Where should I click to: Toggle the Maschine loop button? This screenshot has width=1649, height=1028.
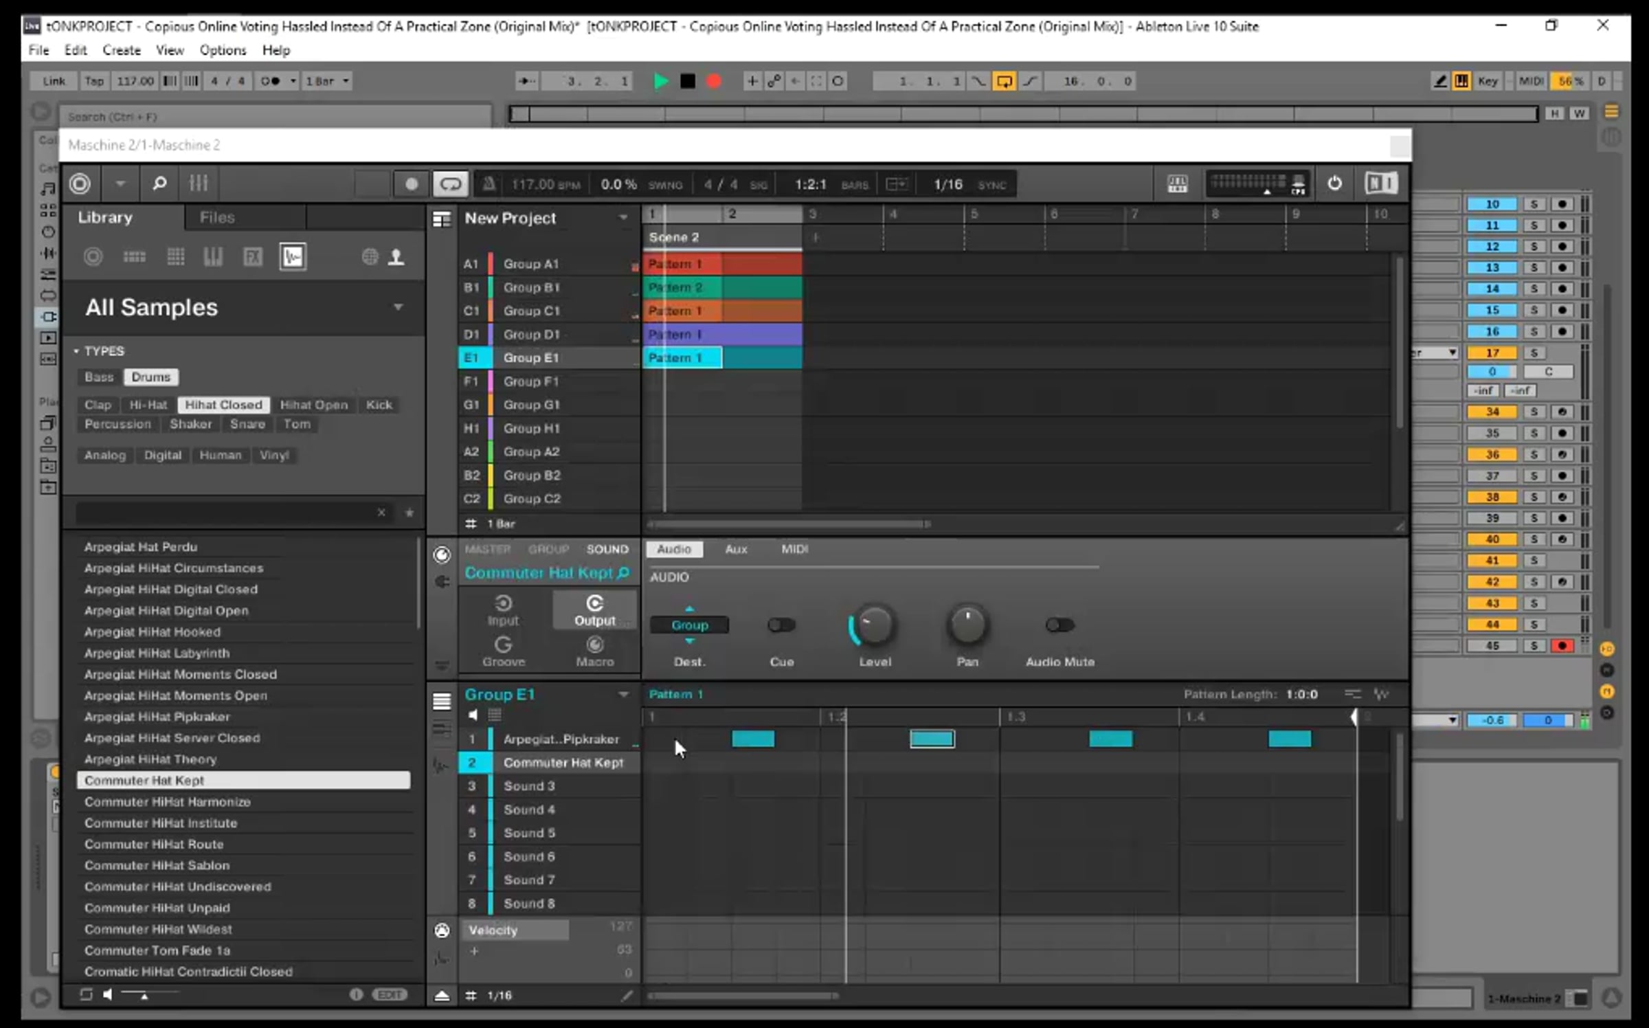click(451, 184)
